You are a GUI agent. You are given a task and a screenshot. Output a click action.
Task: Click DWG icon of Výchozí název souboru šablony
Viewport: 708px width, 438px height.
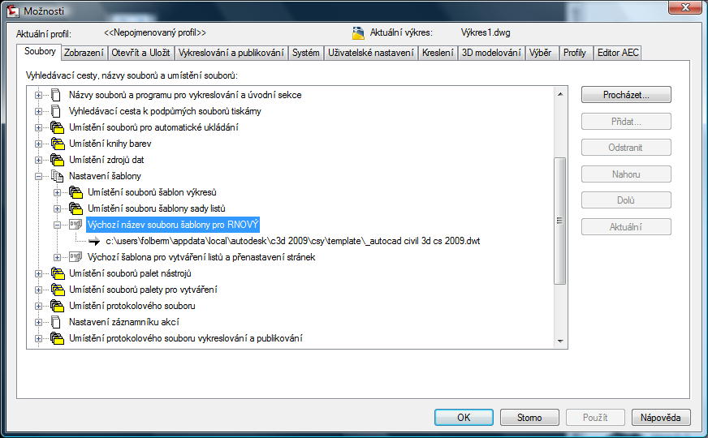pos(76,225)
